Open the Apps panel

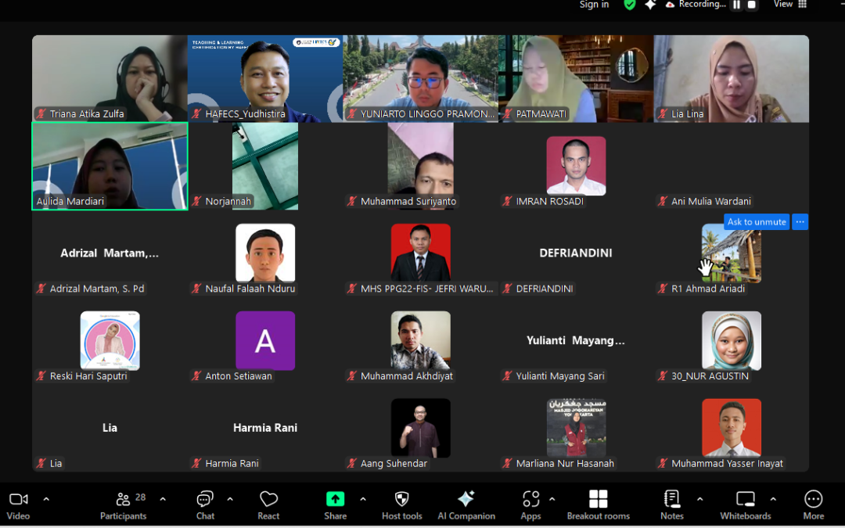(x=530, y=505)
